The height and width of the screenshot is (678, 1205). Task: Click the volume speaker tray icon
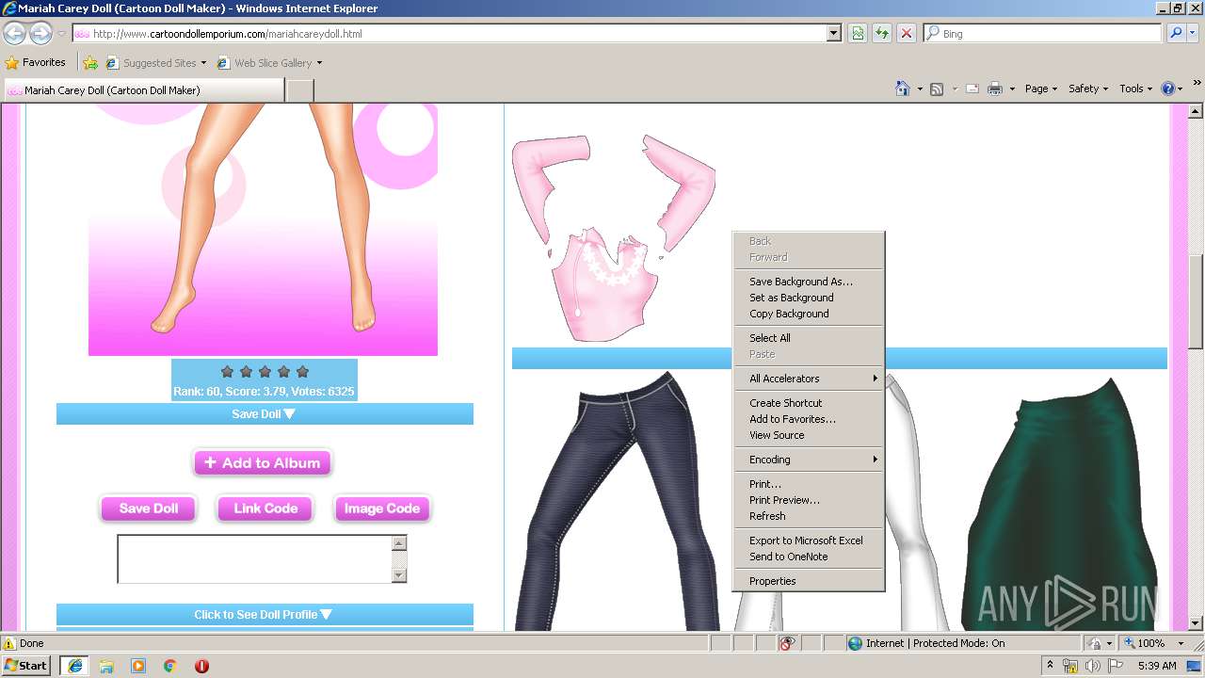tap(1092, 666)
